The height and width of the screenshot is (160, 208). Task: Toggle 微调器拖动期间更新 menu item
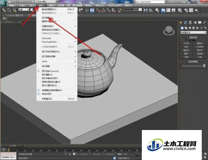(57, 90)
